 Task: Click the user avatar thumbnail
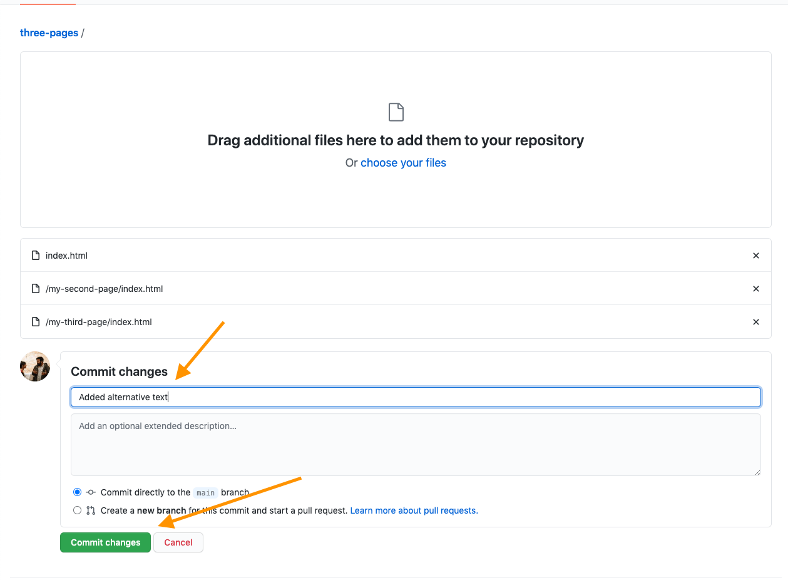(x=35, y=366)
